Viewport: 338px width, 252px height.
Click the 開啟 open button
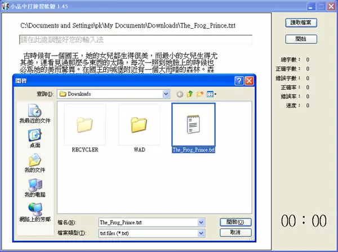click(x=235, y=222)
